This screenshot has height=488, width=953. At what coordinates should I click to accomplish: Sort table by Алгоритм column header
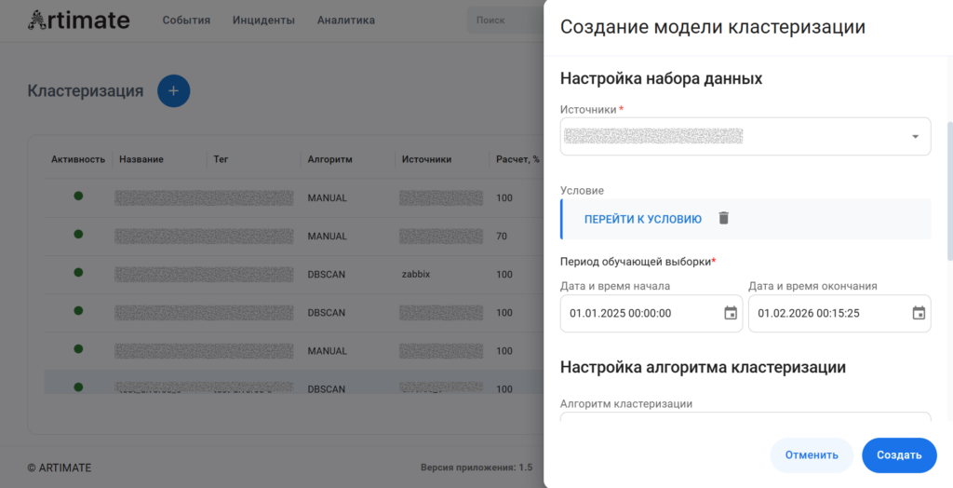[330, 159]
